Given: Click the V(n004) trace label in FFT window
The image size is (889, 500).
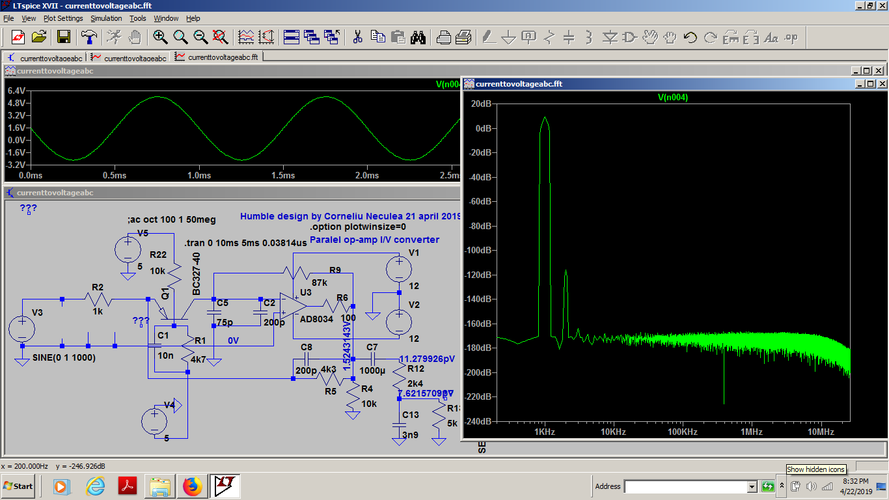Looking at the screenshot, I should [673, 98].
